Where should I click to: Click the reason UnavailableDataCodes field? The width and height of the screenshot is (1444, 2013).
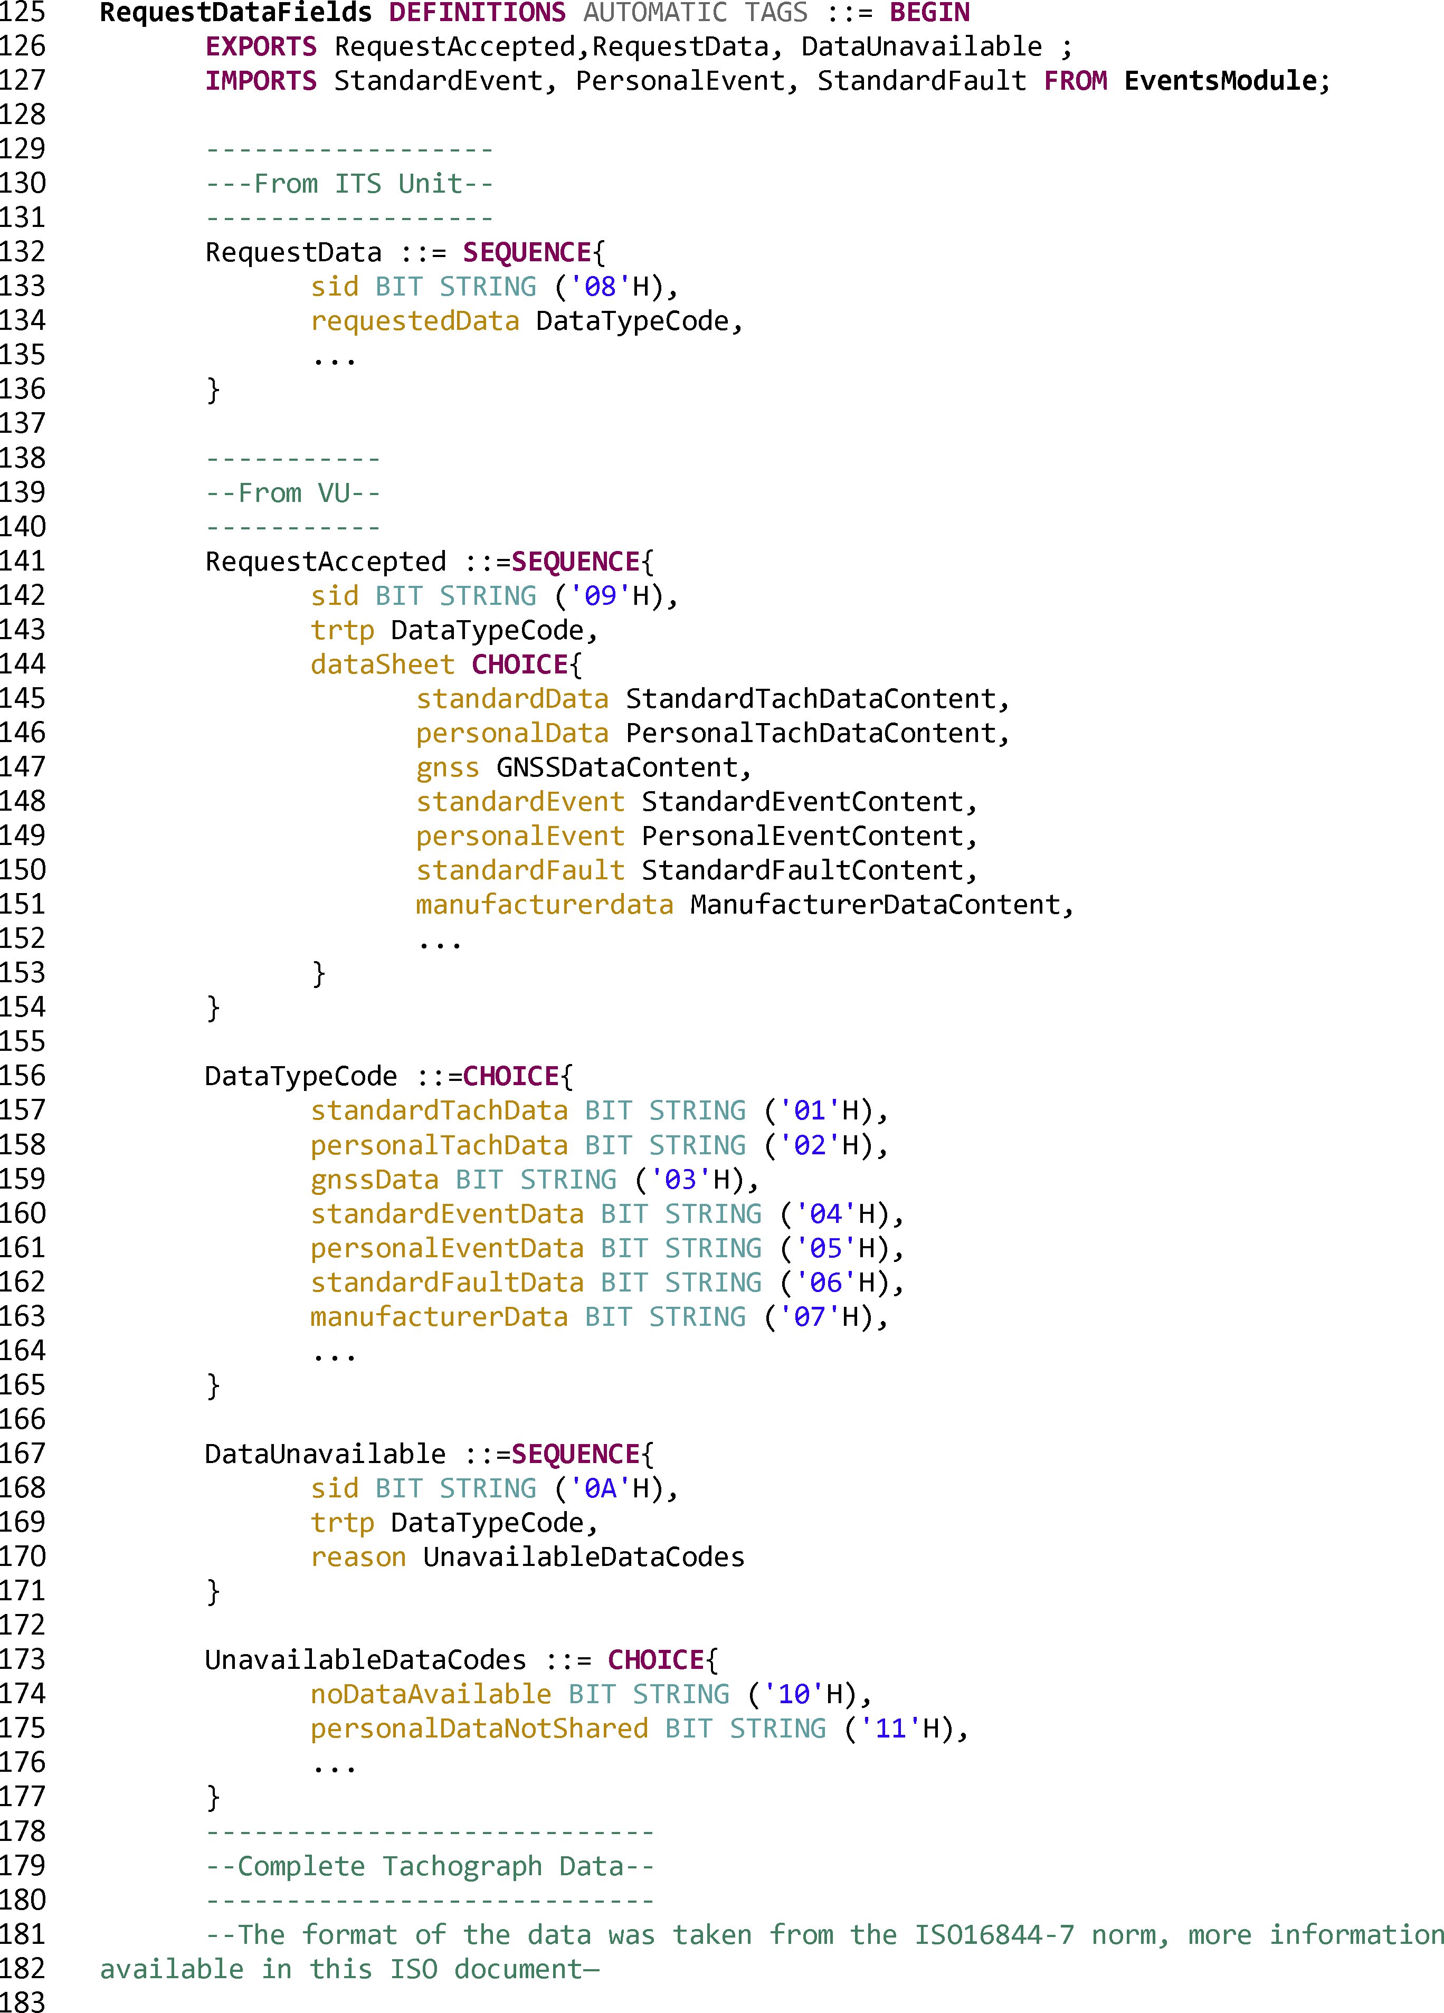[527, 1558]
